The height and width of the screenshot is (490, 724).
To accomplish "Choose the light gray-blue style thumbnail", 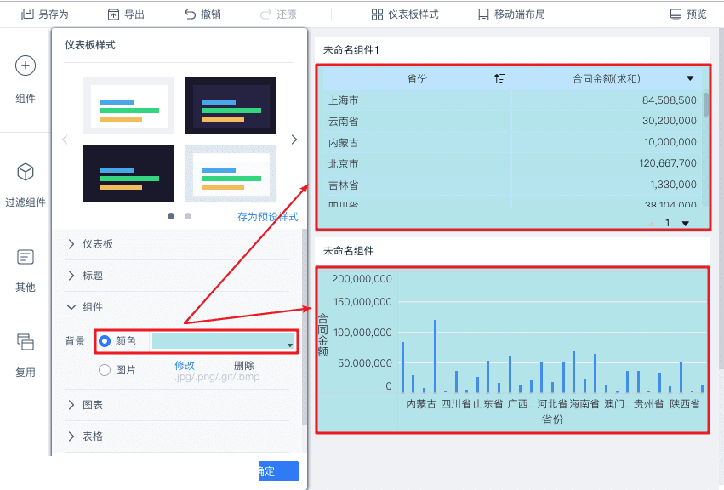I will 231,174.
